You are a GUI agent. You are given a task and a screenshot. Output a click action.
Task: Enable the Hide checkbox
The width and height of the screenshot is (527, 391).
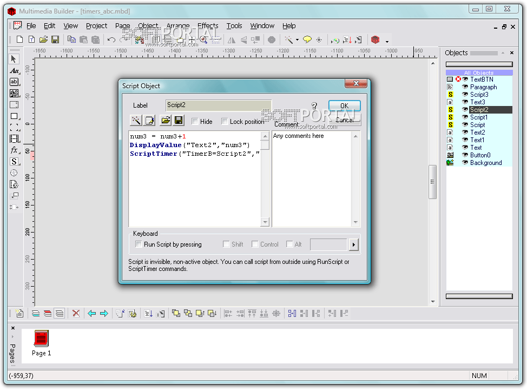click(195, 122)
